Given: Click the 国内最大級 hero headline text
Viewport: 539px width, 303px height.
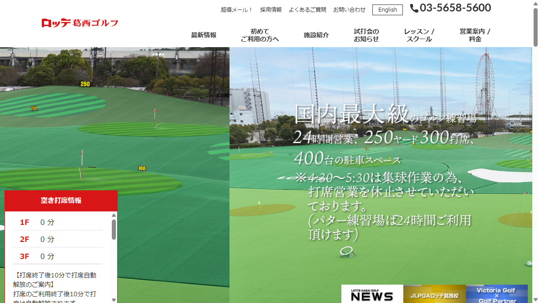Looking at the screenshot, I should pos(351,114).
